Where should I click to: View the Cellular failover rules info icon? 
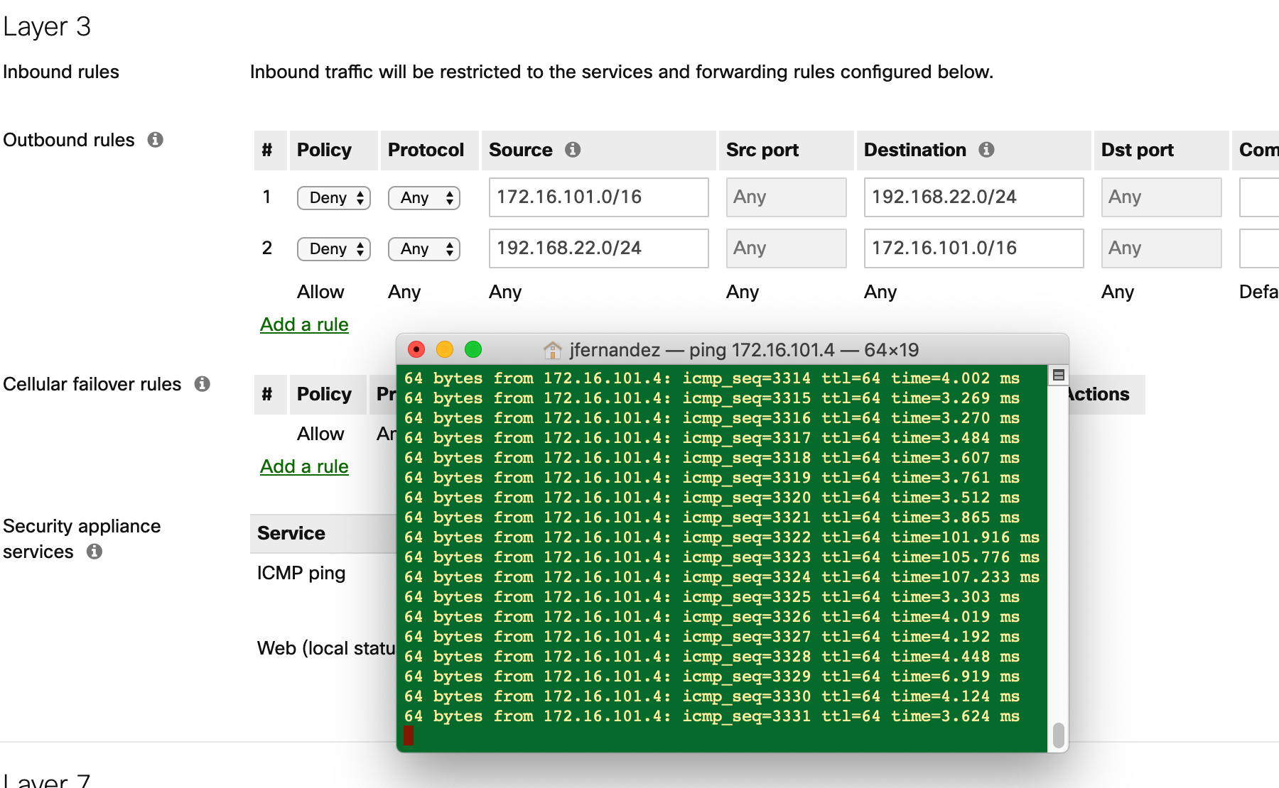click(203, 383)
